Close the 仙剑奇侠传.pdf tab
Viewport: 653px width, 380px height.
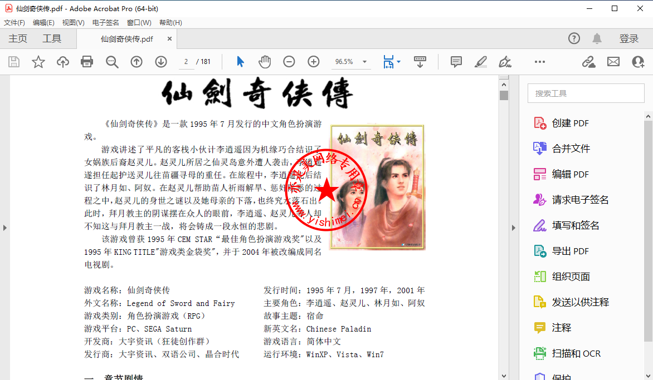click(169, 38)
